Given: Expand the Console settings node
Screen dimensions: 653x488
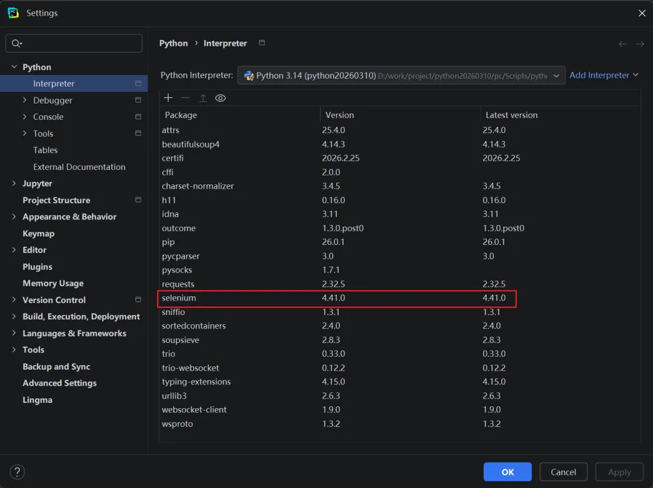Looking at the screenshot, I should tap(25, 117).
